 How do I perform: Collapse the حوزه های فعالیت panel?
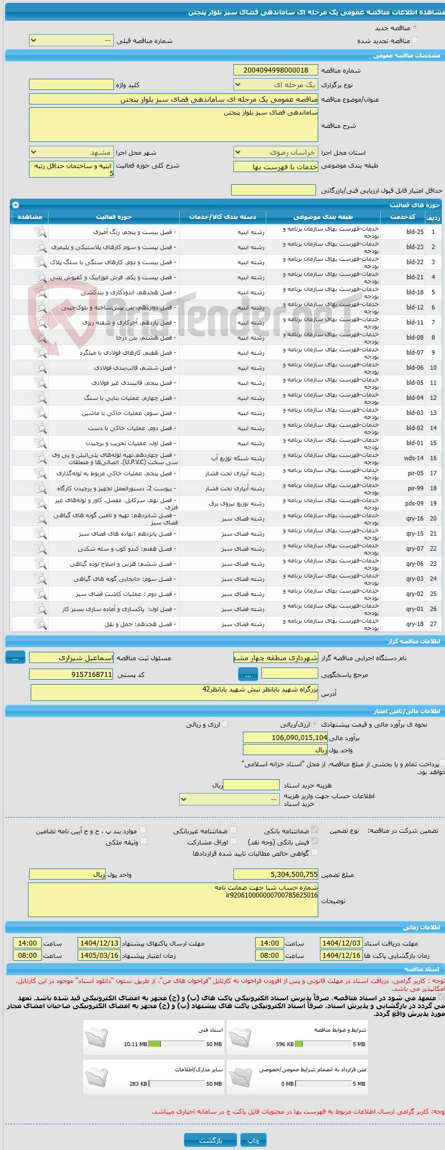click(15, 204)
